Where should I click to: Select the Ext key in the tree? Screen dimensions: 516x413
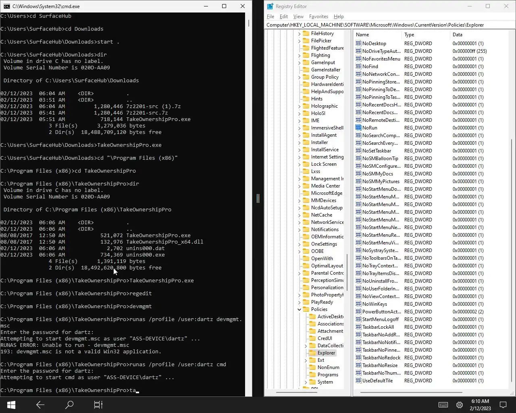click(321, 360)
